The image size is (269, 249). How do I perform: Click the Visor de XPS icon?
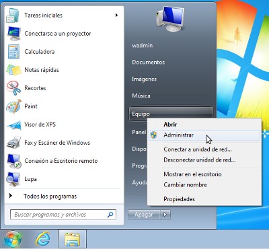point(14,124)
